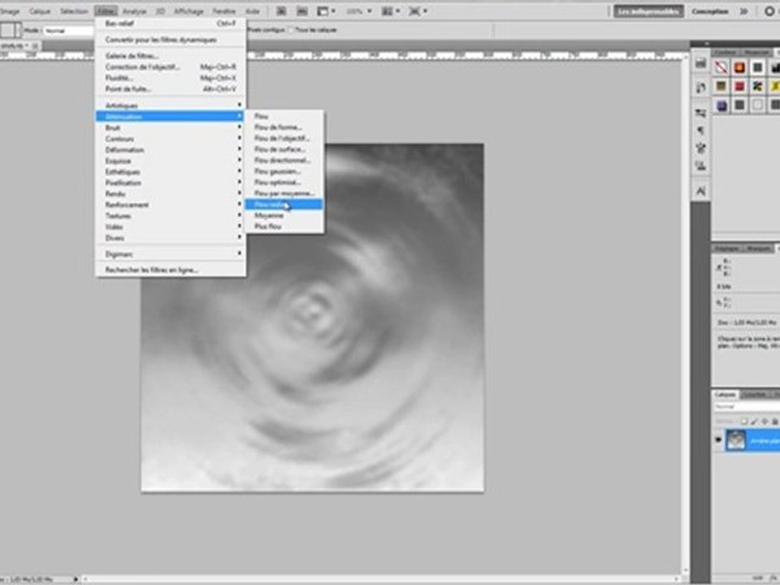Apply the brown textured style preset

[x=721, y=86]
